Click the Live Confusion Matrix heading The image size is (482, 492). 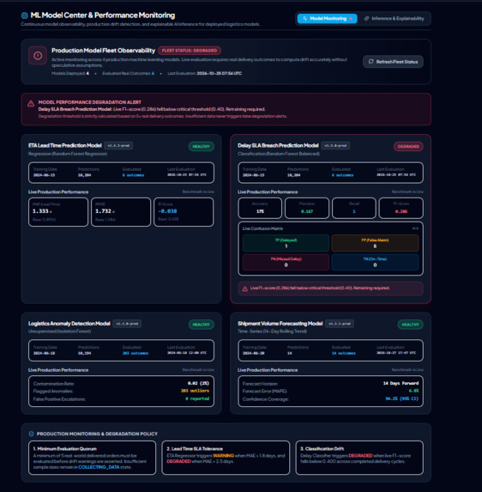262,228
